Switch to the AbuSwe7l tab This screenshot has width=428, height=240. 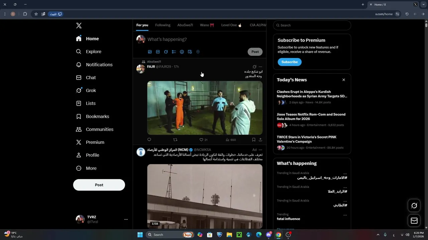185,25
